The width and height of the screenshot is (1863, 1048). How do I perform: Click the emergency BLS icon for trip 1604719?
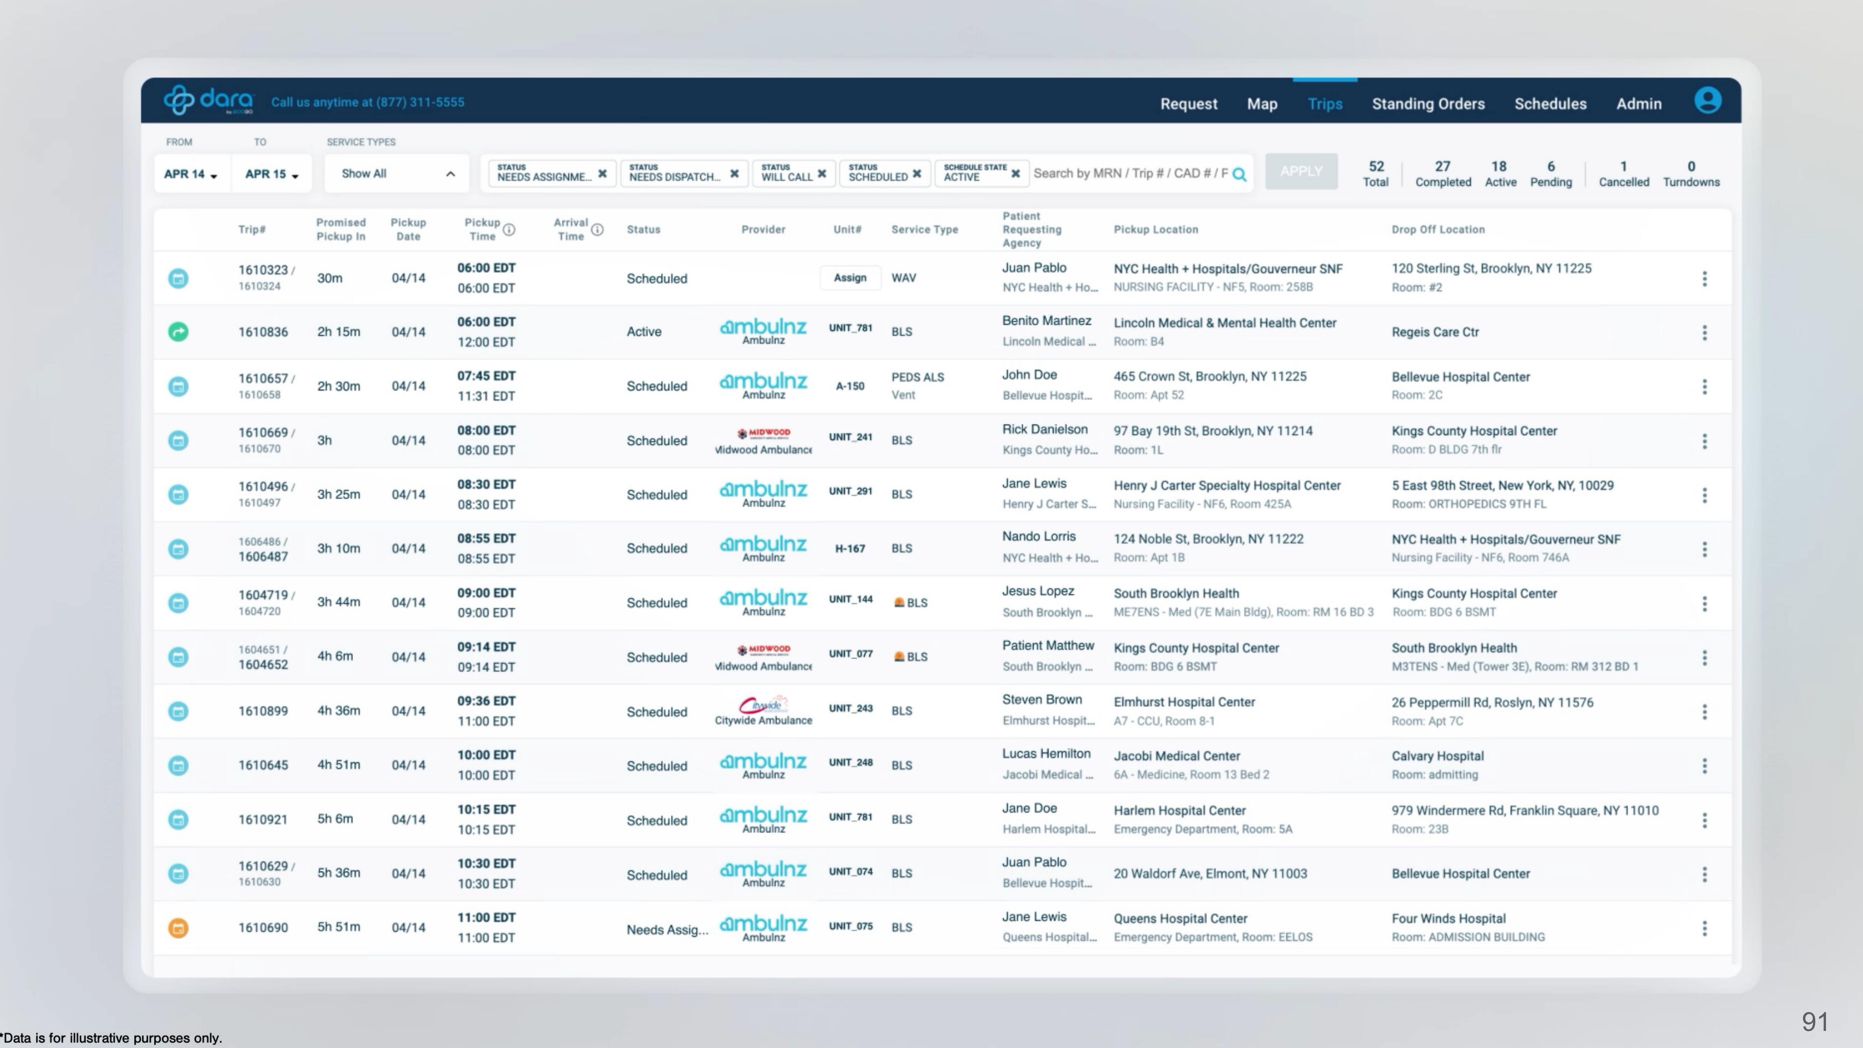click(899, 603)
